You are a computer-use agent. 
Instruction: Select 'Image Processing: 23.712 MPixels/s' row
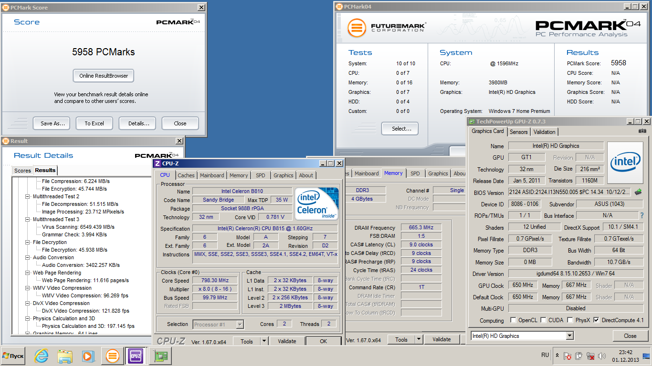pyautogui.click(x=83, y=212)
